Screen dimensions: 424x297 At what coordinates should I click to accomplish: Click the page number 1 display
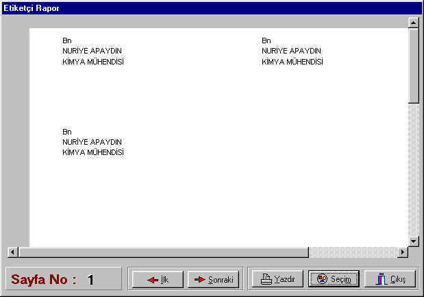point(90,279)
